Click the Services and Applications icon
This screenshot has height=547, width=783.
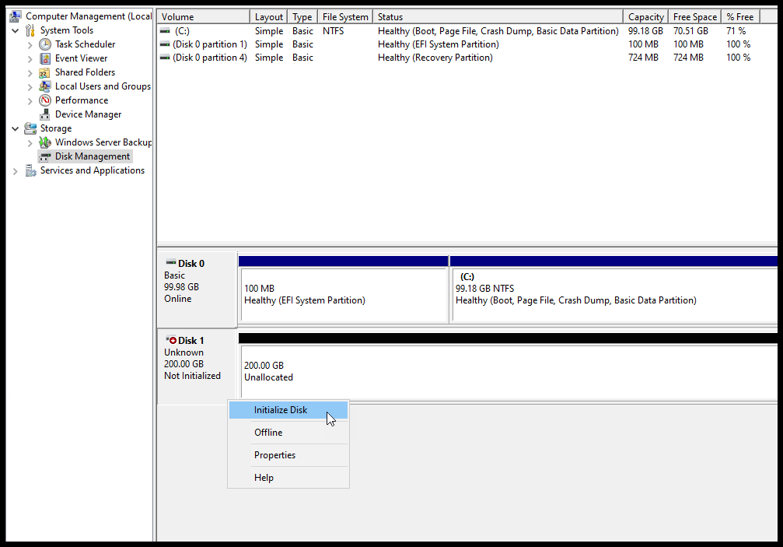click(30, 171)
